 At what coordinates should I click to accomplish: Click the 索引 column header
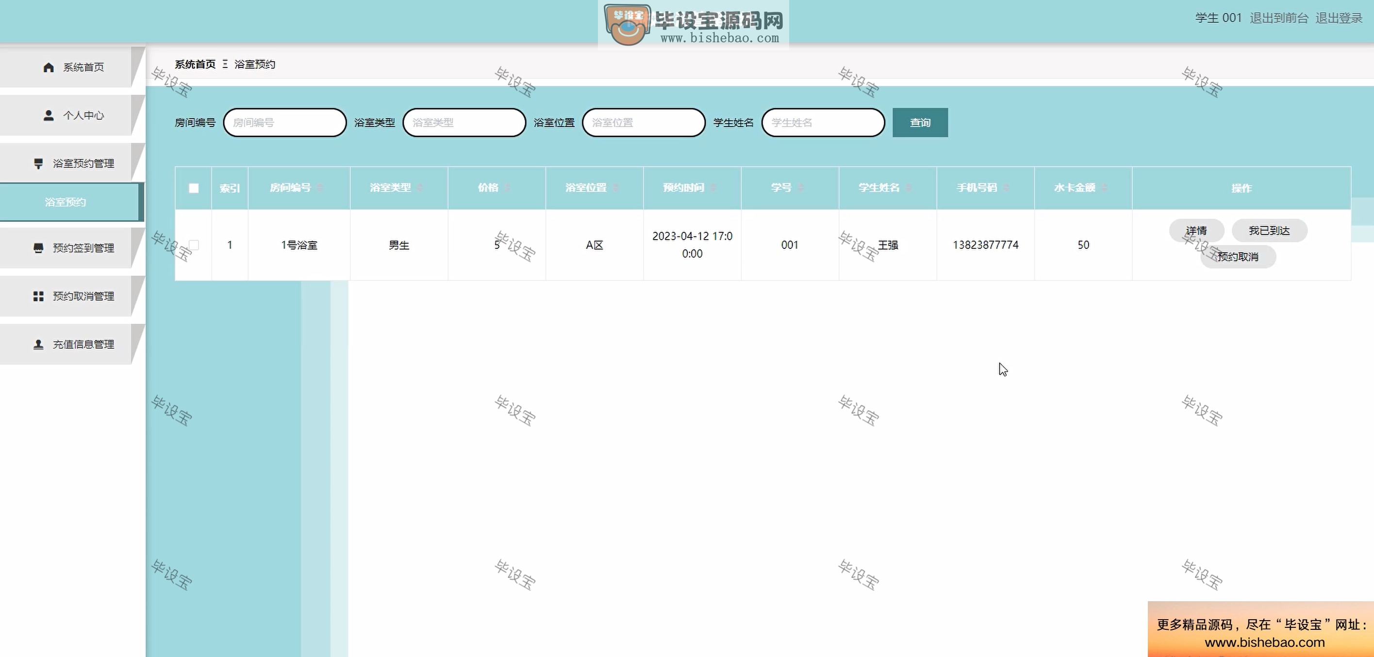(230, 188)
